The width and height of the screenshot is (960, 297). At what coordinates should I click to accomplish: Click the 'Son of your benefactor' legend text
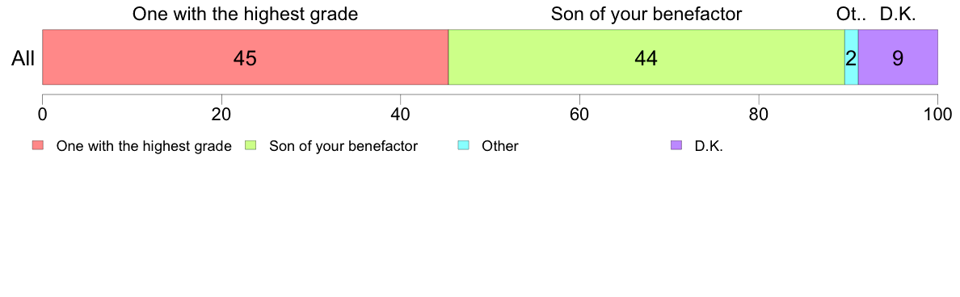pos(343,146)
